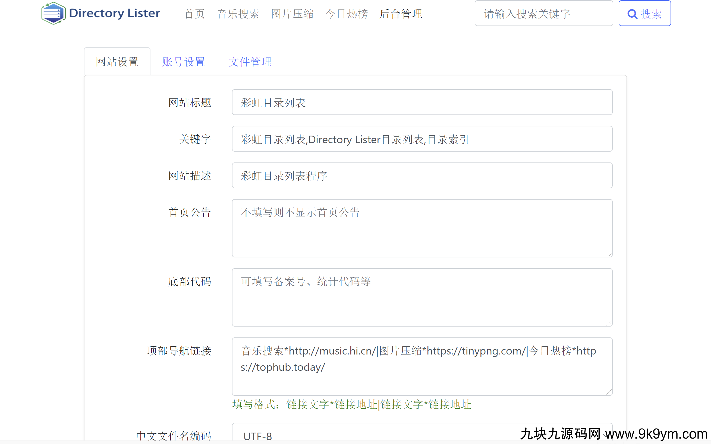Viewport: 711px width, 444px height.
Task: Click the 网站标题 input showing 彩虹目录列表
Action: 422,102
